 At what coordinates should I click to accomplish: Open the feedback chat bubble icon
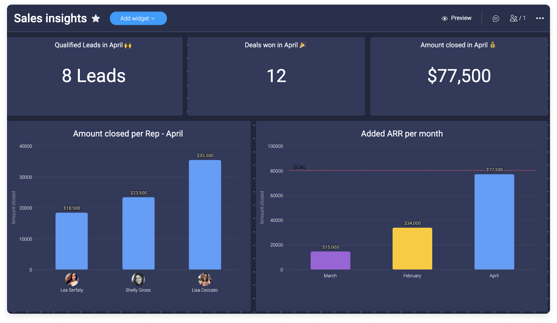click(x=495, y=18)
